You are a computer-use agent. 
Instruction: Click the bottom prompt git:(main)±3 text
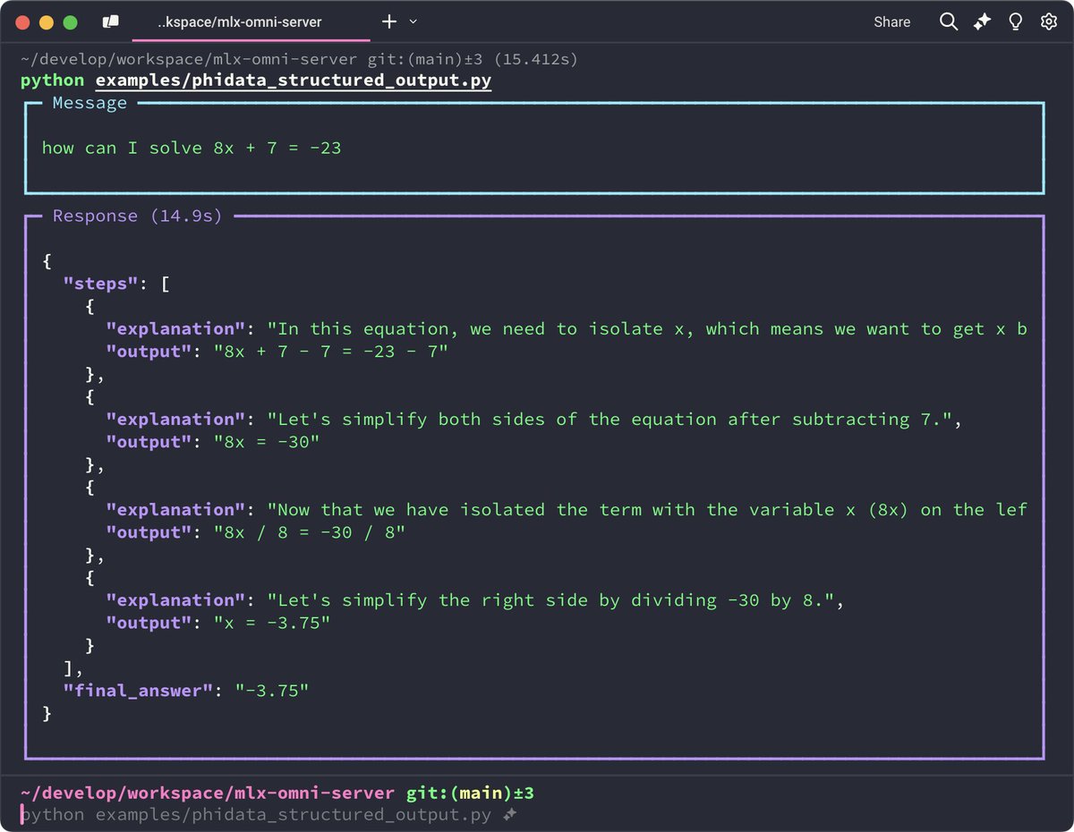[469, 793]
